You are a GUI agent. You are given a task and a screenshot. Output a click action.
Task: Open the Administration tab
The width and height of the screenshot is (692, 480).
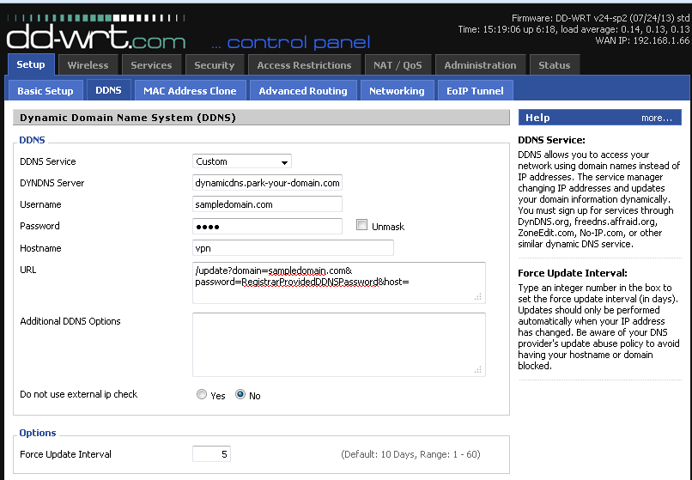pos(480,65)
